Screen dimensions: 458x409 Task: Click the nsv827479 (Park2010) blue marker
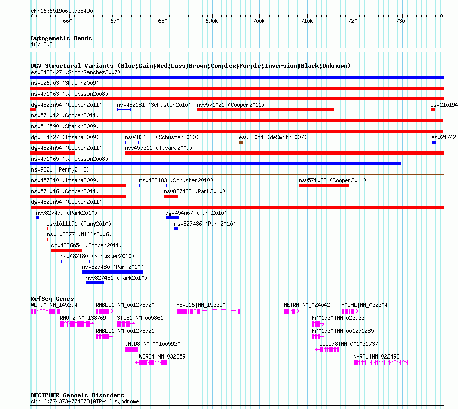point(38,218)
